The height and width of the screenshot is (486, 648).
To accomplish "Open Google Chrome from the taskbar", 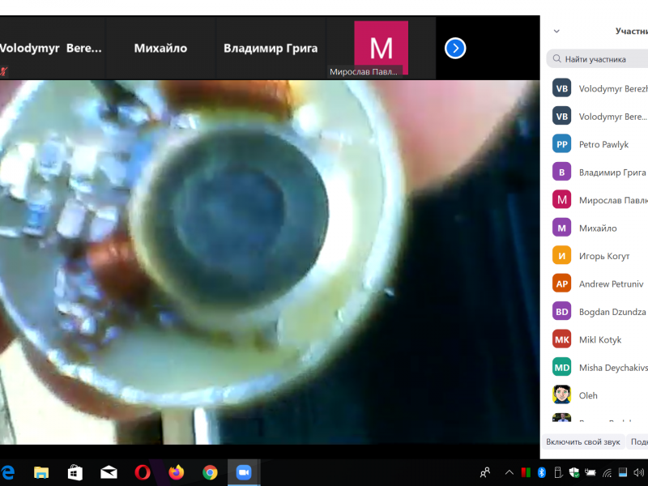I will 210,472.
